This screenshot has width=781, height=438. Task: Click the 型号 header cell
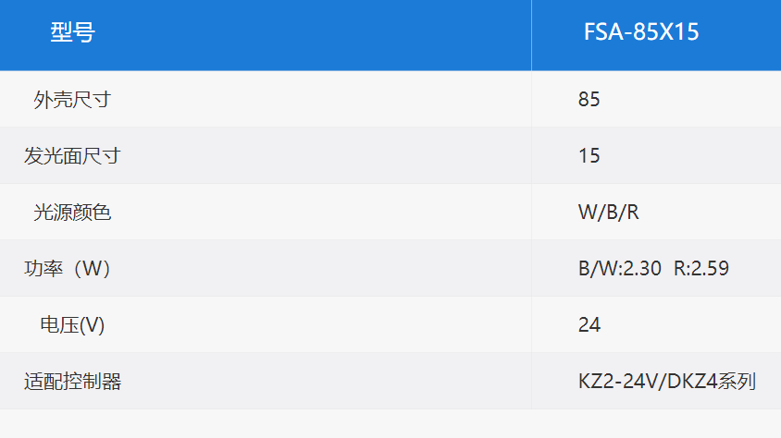(72, 32)
